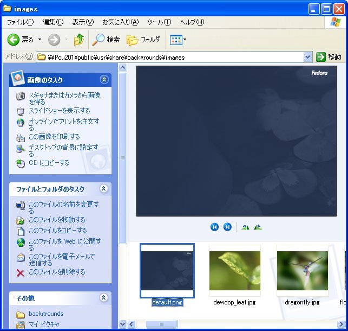Click この画像を印刷する link

pyautogui.click(x=54, y=137)
